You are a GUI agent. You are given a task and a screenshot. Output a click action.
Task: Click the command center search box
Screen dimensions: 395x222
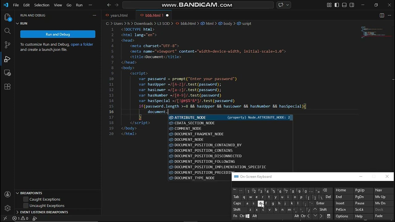point(198,5)
